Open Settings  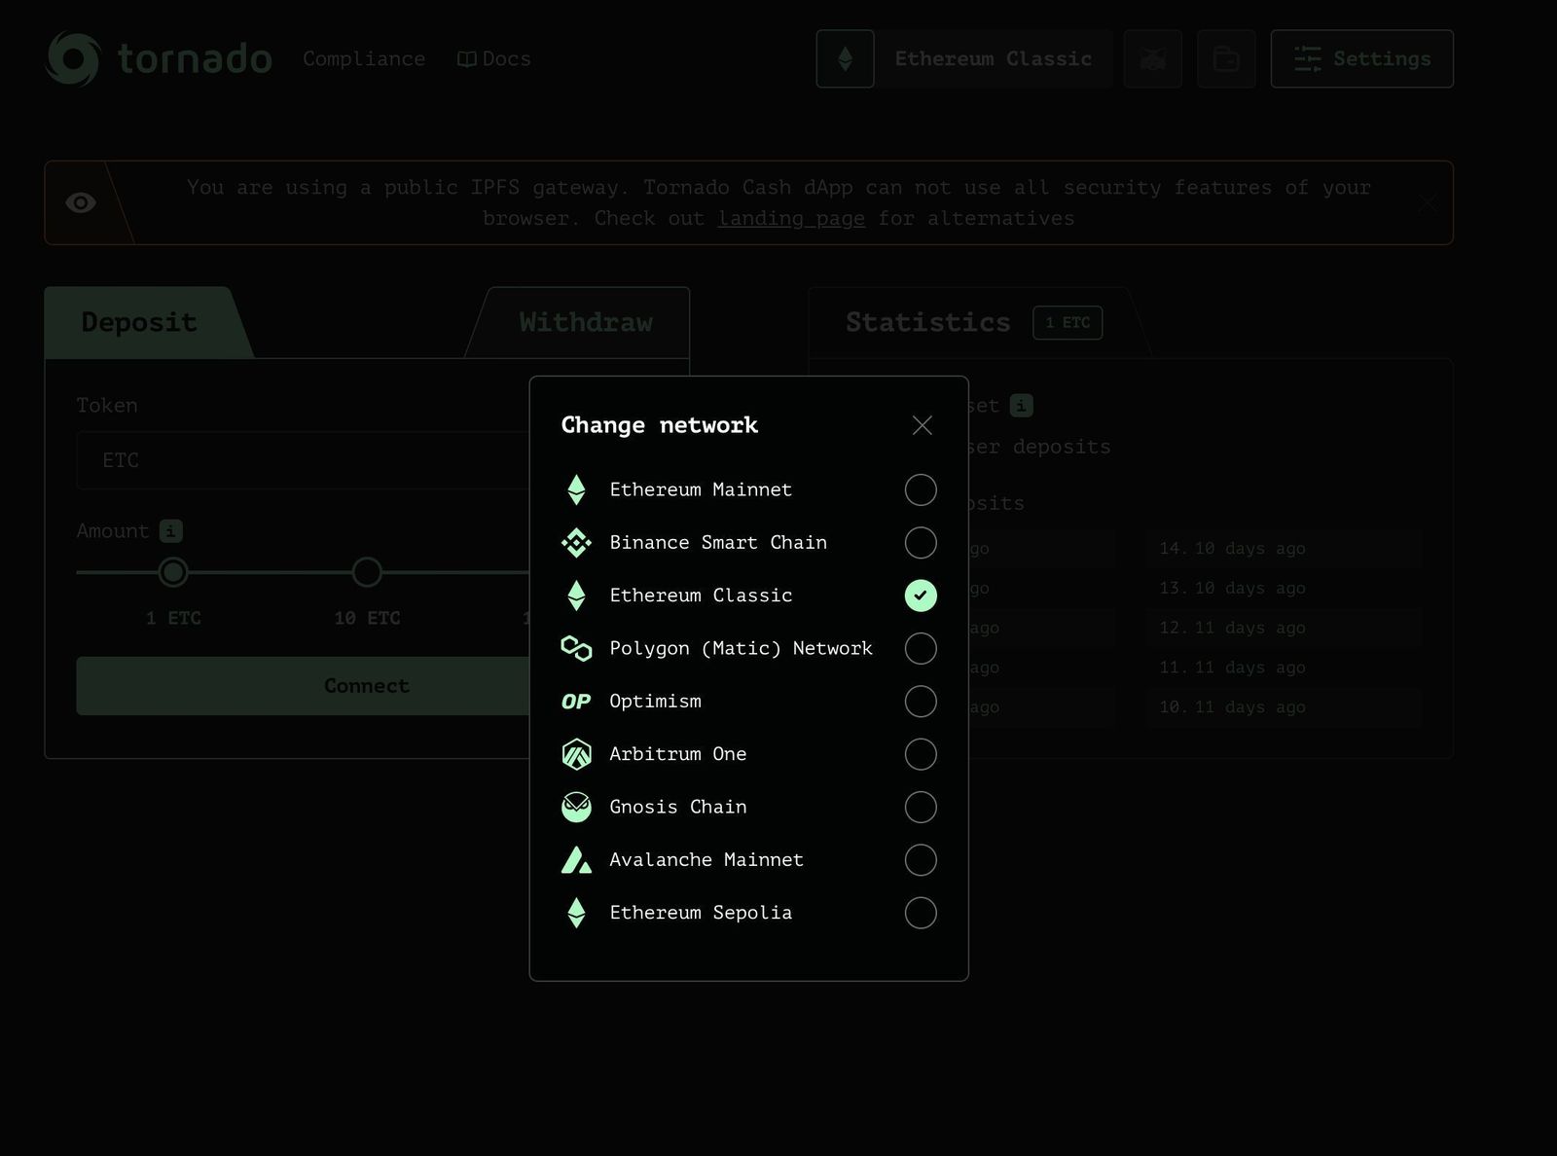[x=1361, y=59]
